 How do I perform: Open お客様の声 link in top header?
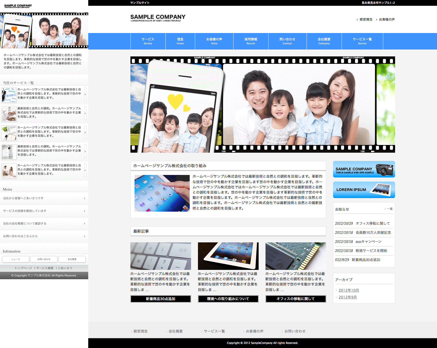point(387,20)
